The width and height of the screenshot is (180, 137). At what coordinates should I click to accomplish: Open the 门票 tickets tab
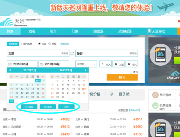(75, 31)
